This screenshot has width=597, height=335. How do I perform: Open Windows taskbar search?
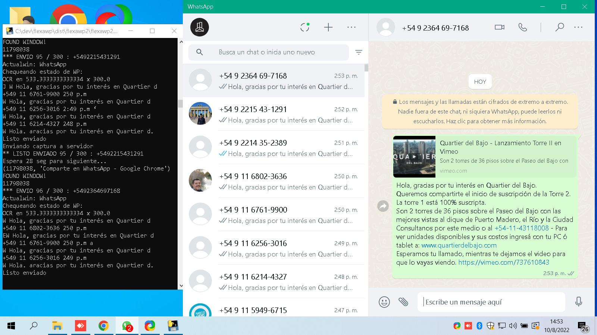pos(34,326)
